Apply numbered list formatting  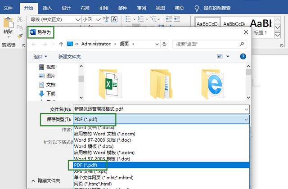pyautogui.click(x=141, y=19)
